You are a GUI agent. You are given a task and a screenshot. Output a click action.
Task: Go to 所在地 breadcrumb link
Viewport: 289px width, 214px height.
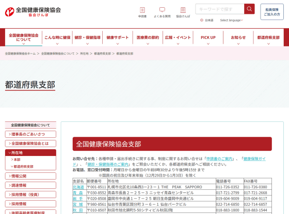84,53
